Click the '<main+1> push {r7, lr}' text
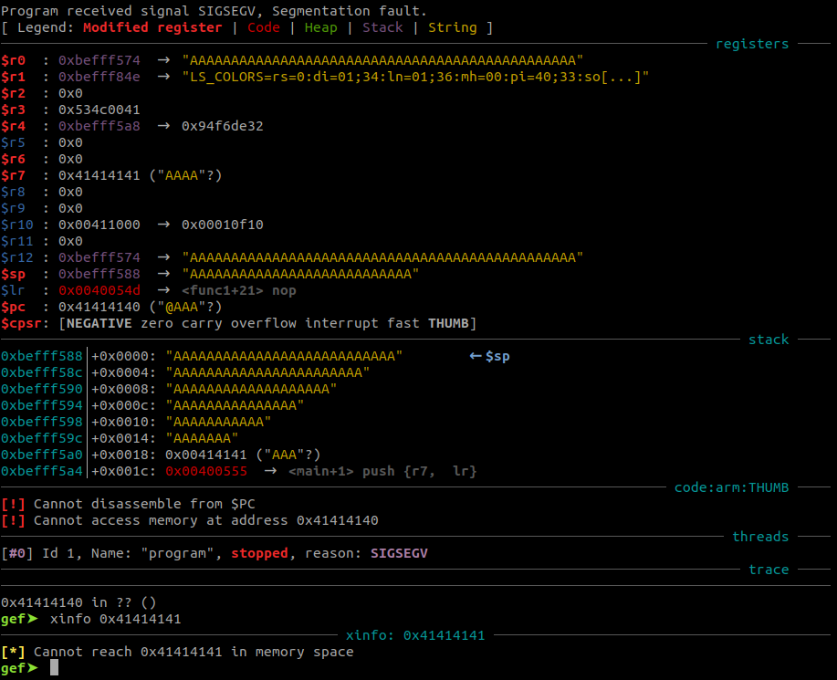This screenshot has width=837, height=680. pos(382,471)
